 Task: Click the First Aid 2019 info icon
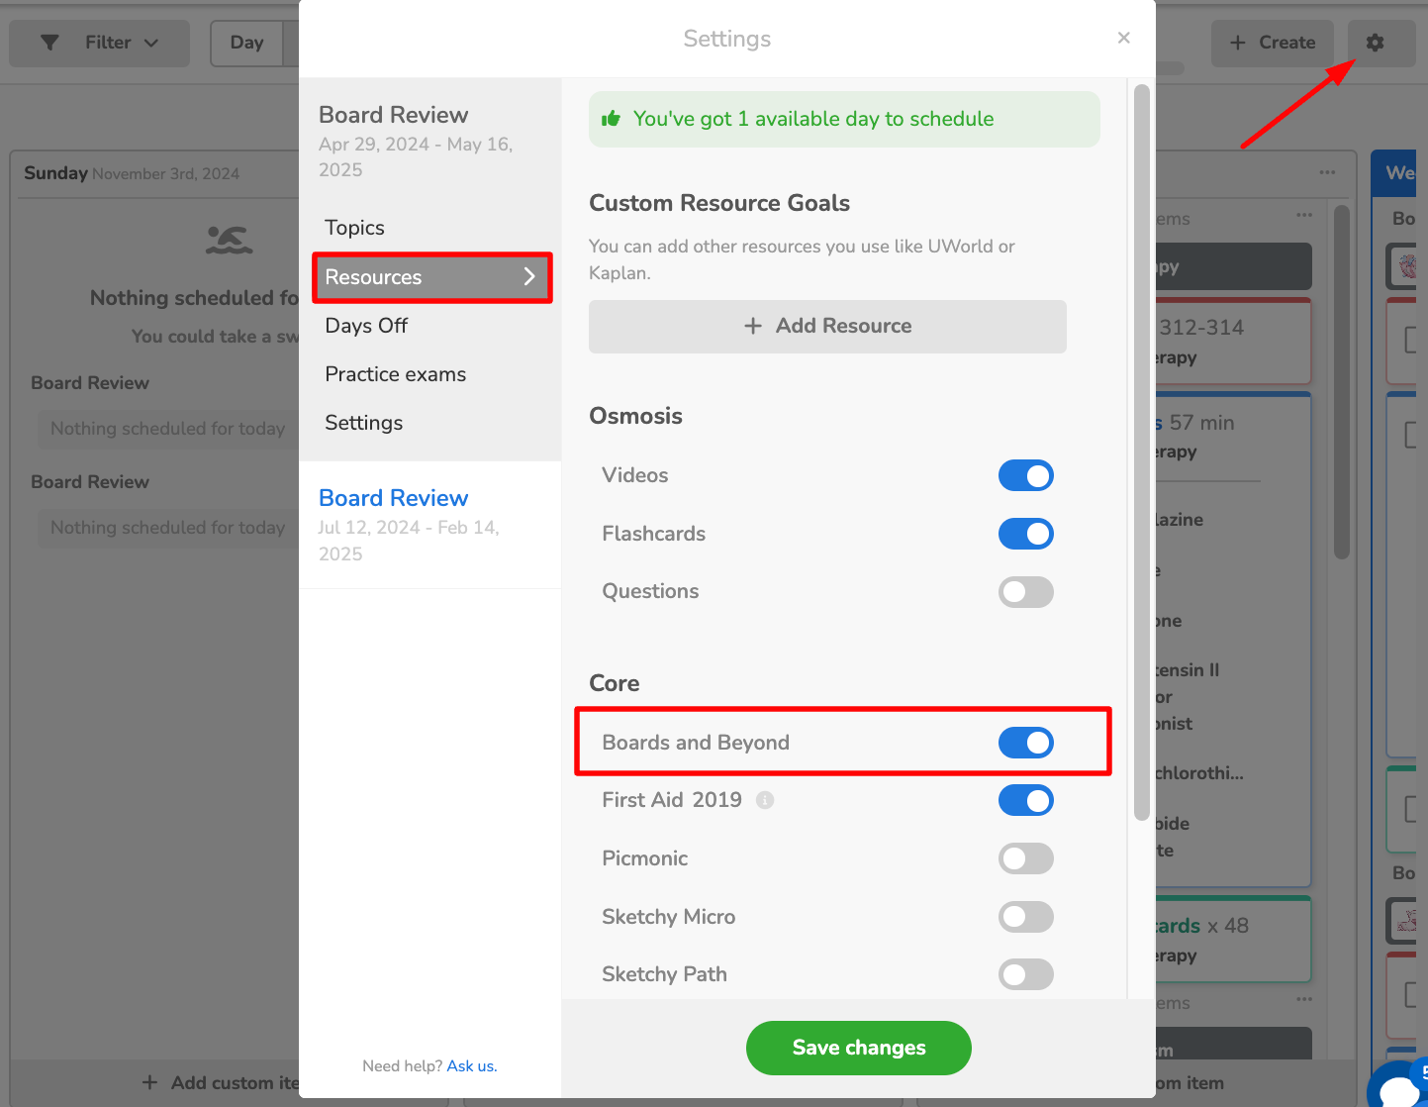(x=765, y=800)
